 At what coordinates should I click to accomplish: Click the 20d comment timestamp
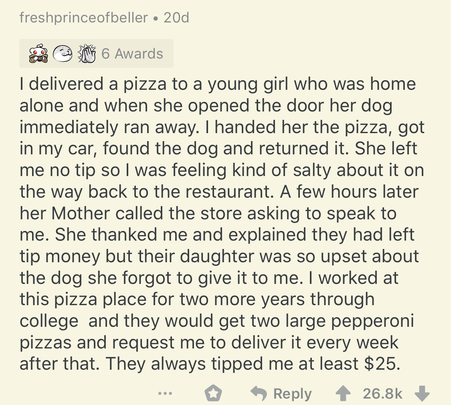click(x=176, y=18)
